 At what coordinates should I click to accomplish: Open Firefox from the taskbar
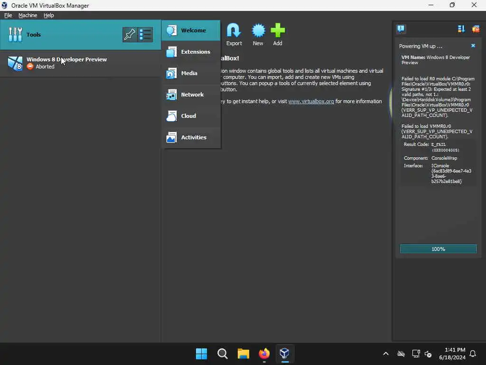pos(264,354)
